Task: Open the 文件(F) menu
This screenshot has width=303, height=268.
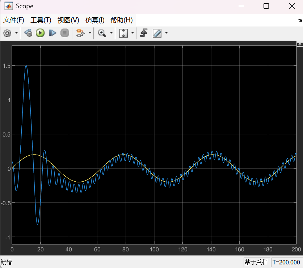Action: tap(14, 20)
